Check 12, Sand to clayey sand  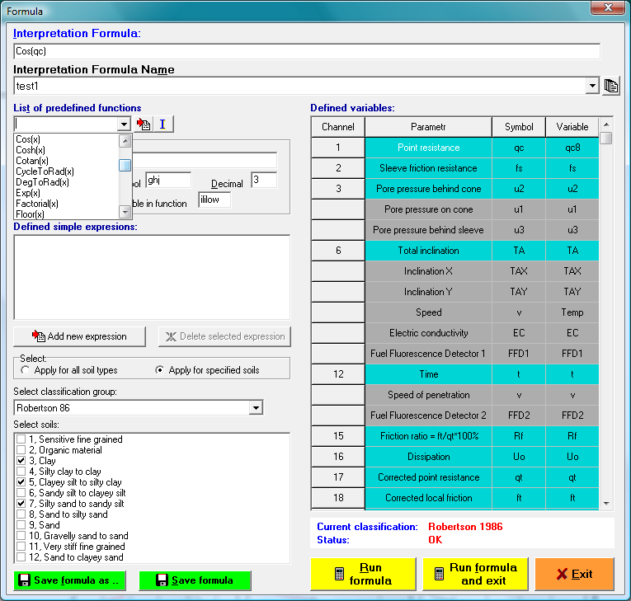pyautogui.click(x=21, y=557)
